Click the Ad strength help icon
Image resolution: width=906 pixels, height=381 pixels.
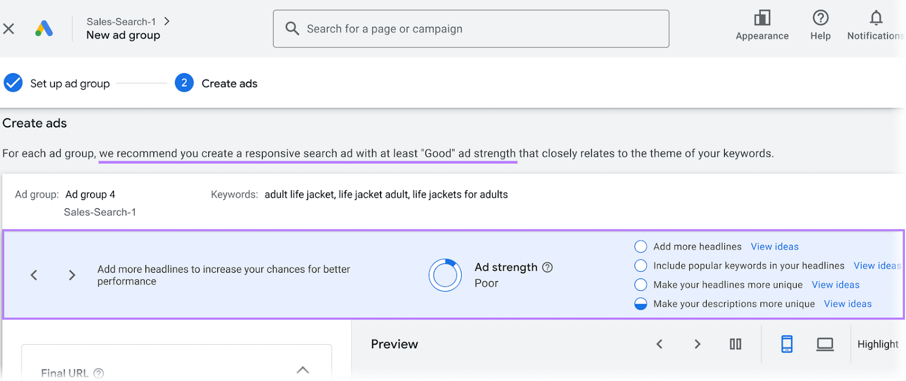547,267
